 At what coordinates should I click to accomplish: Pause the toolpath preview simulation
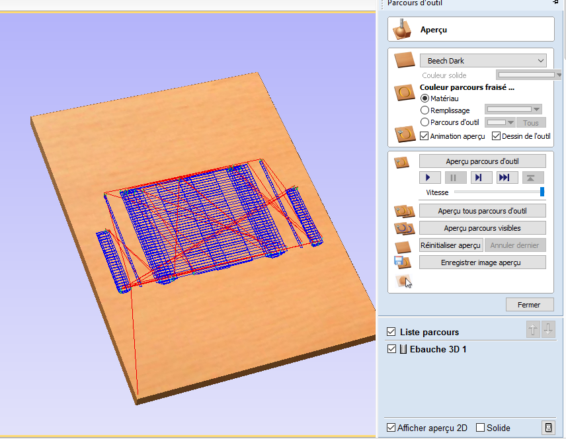tap(456, 177)
